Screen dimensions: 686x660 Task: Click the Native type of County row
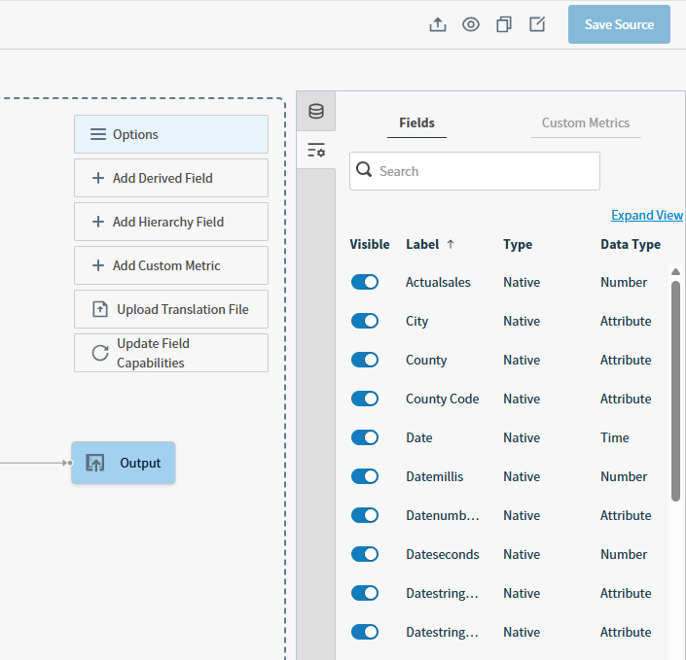(522, 361)
